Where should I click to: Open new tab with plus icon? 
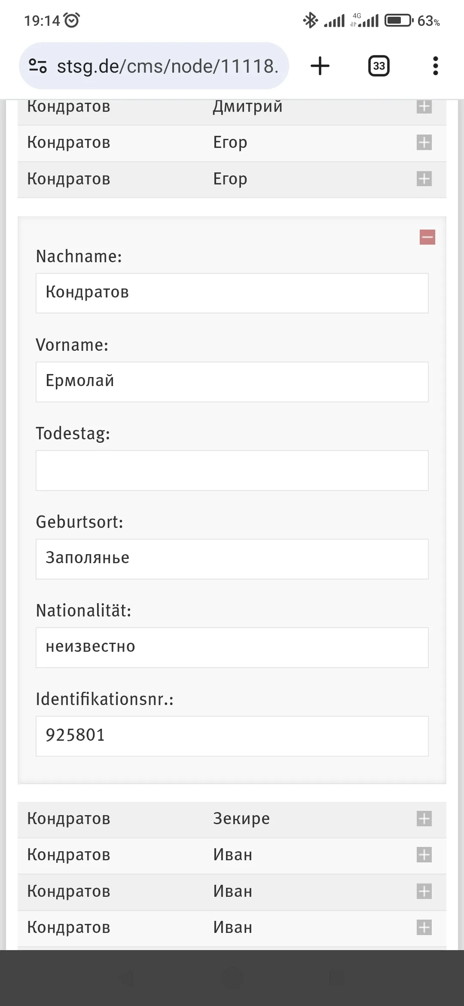pos(320,66)
